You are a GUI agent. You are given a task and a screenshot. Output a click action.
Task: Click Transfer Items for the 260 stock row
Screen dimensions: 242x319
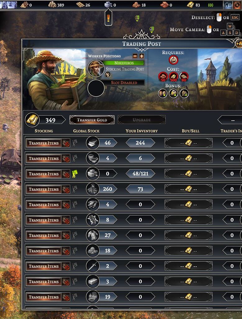pyautogui.click(x=43, y=189)
